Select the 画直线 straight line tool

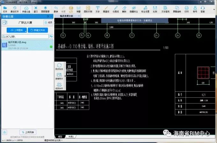[106, 9]
